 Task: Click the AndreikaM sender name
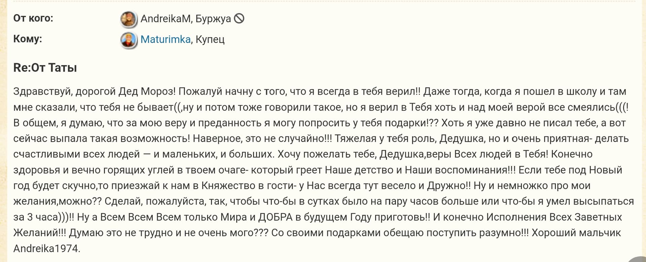166,18
